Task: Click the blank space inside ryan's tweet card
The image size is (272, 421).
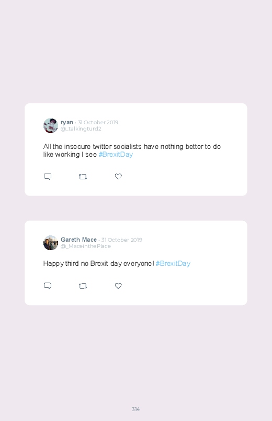Action: (188, 177)
